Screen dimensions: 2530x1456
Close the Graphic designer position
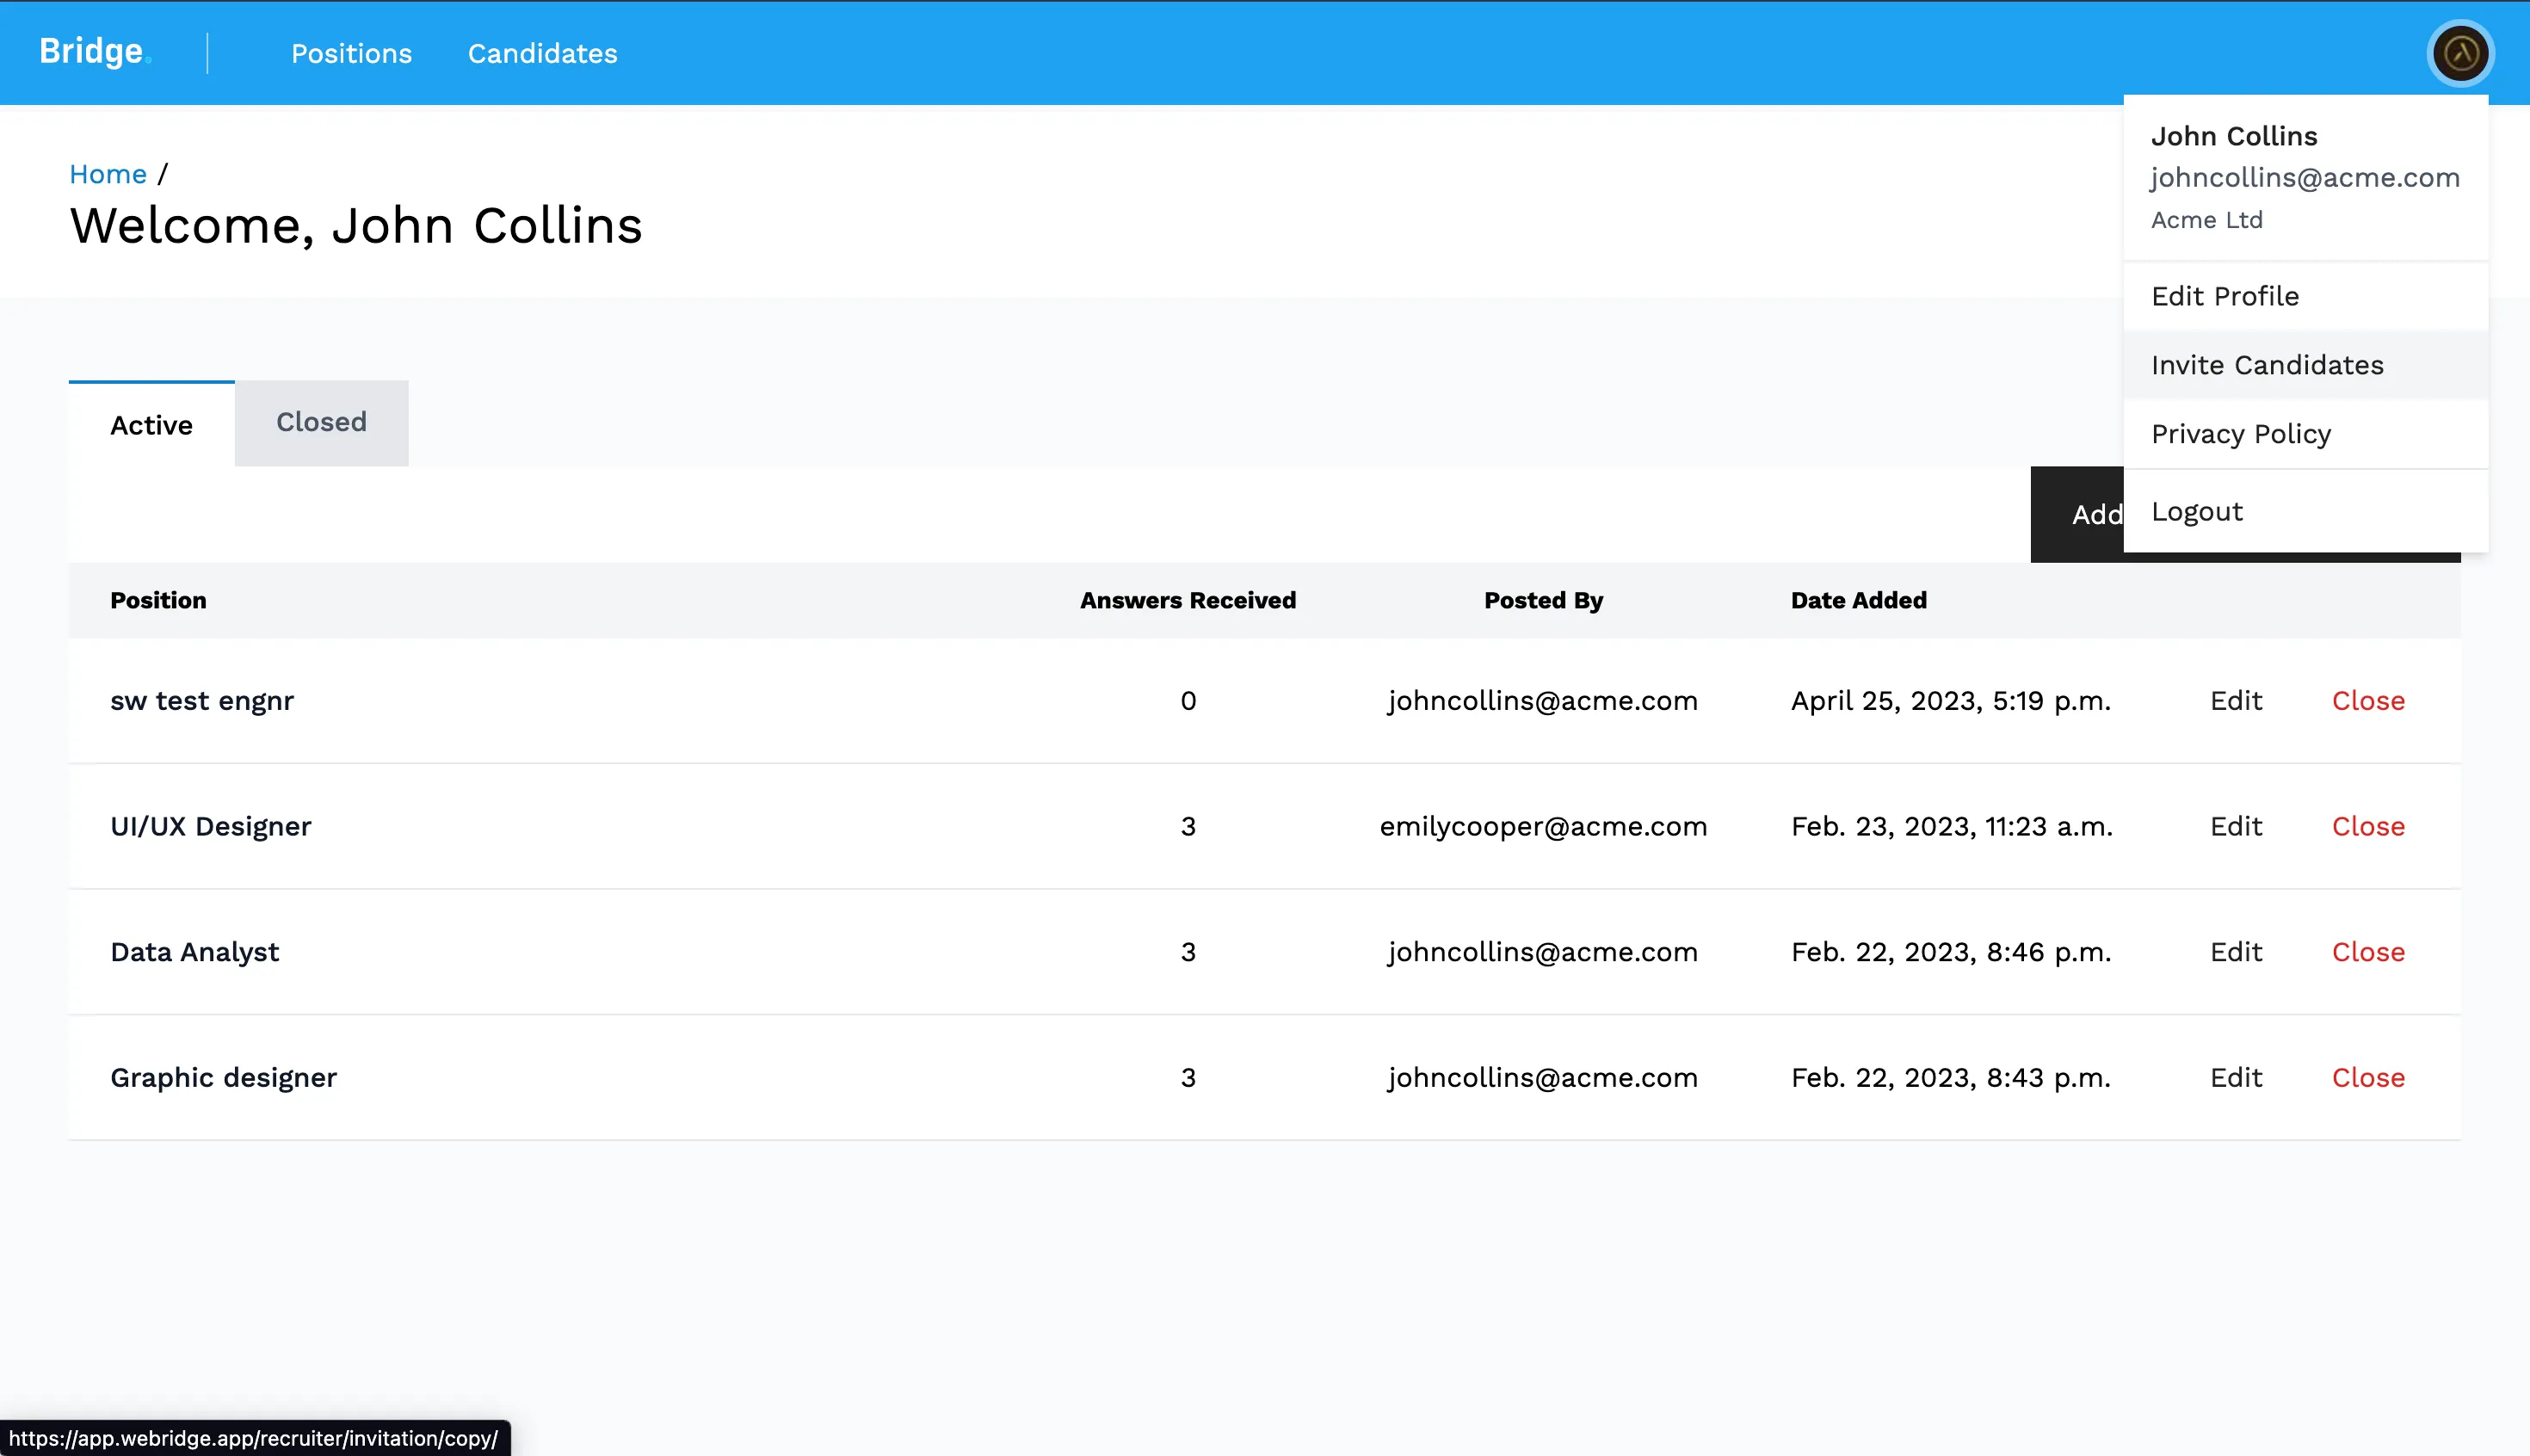[2368, 1077]
